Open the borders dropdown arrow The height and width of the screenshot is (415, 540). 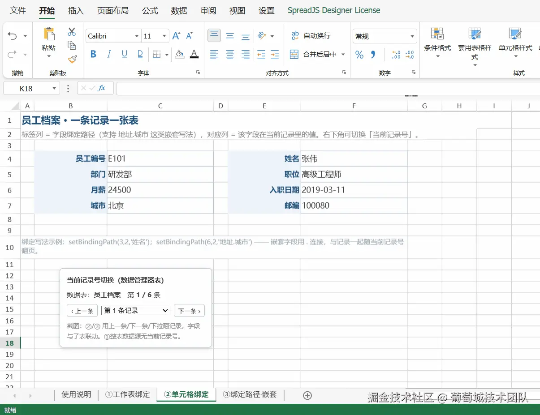167,55
